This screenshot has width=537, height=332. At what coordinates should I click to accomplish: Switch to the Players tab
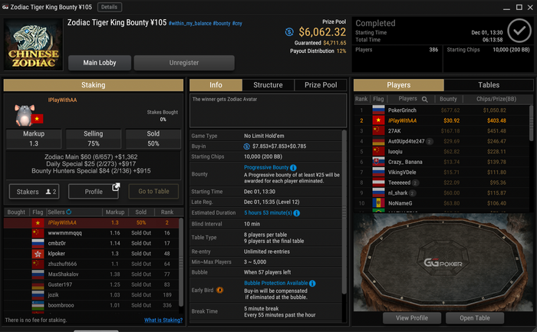tap(399, 85)
